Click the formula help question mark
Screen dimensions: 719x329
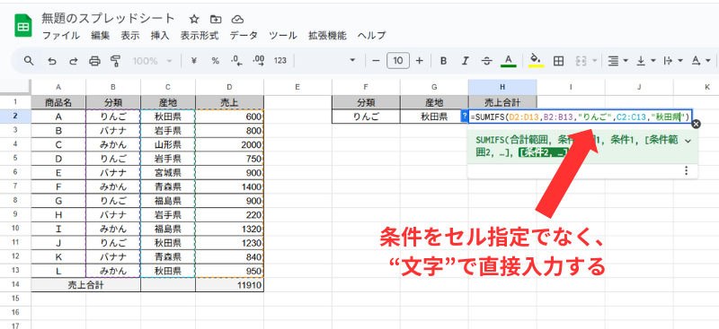[x=464, y=117]
